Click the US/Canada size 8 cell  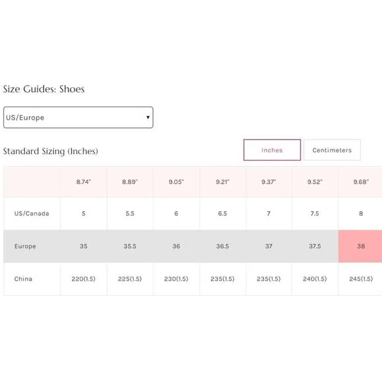[x=361, y=213]
